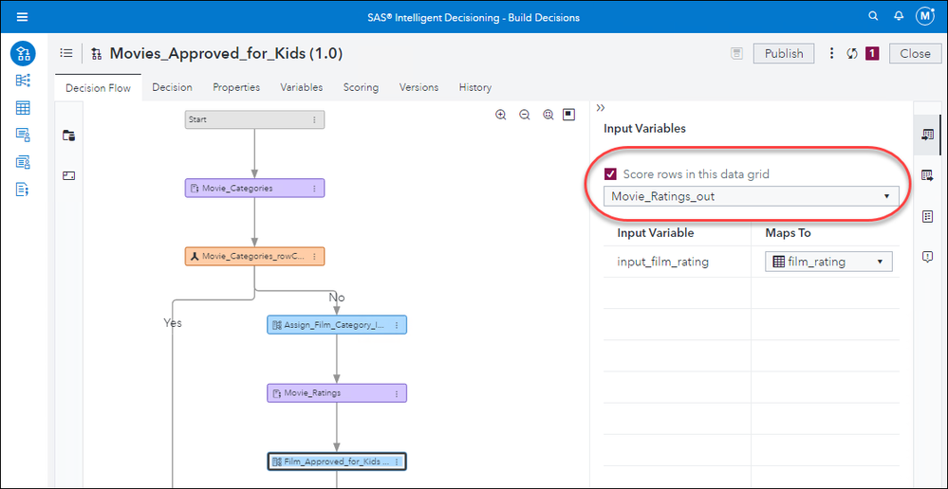Collapse the Input Variables panel chevron

tap(601, 108)
